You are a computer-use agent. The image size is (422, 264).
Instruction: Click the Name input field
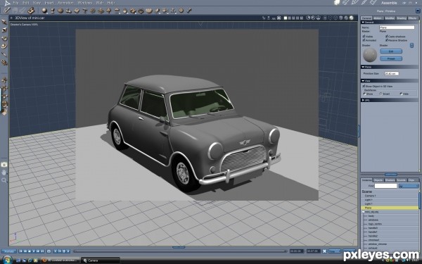tap(397, 27)
